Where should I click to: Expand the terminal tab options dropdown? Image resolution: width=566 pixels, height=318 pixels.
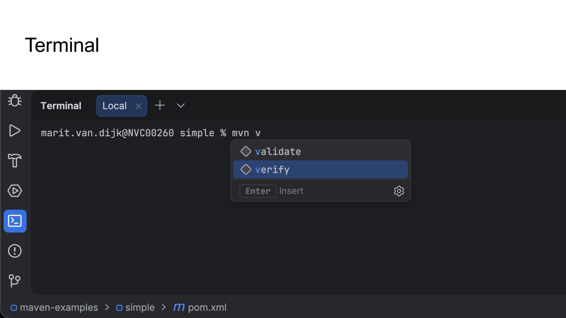click(181, 106)
